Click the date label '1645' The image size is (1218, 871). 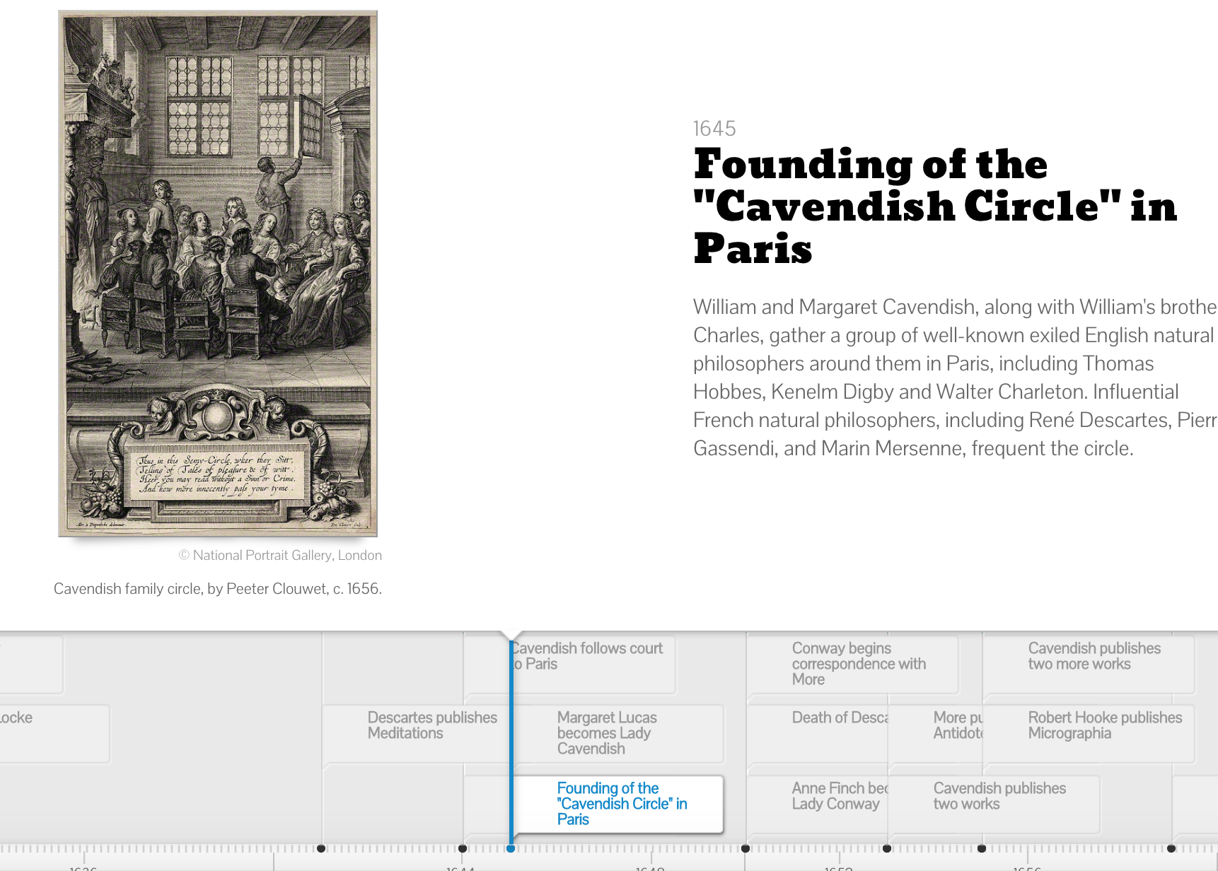714,129
